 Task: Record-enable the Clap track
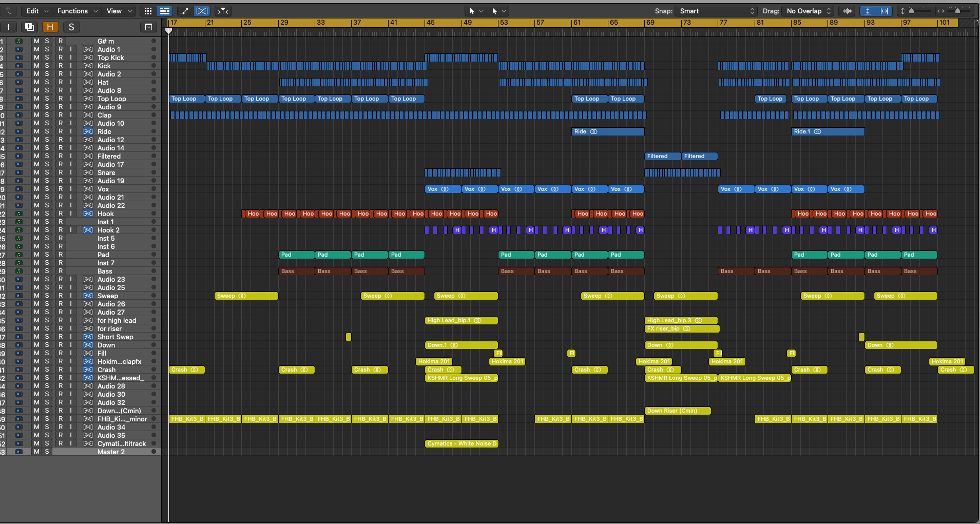click(61, 115)
